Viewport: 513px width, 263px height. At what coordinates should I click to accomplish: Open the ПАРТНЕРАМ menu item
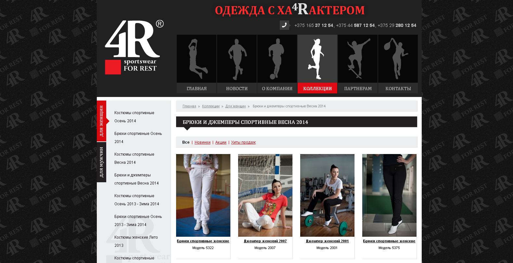click(x=358, y=89)
